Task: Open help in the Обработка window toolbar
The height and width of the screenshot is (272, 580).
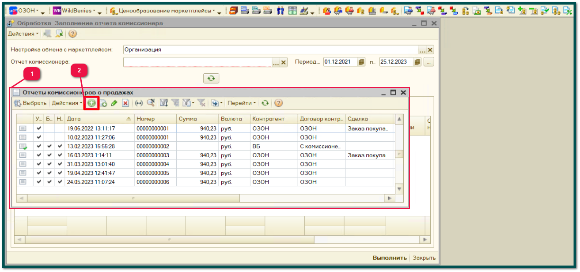Action: click(x=72, y=34)
